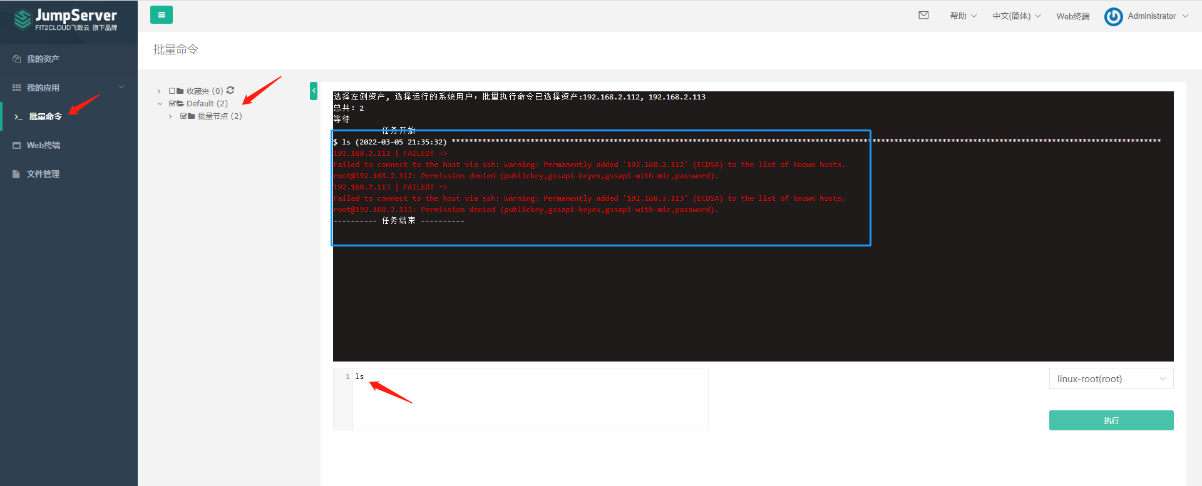Screen dimensions: 1202x486
Task: Click the 192.168.2.112 | FAILED! line
Action: pyautogui.click(x=390, y=153)
